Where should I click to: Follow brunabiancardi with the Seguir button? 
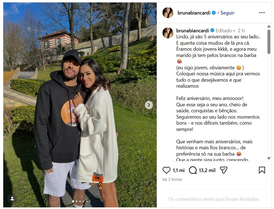[227, 13]
